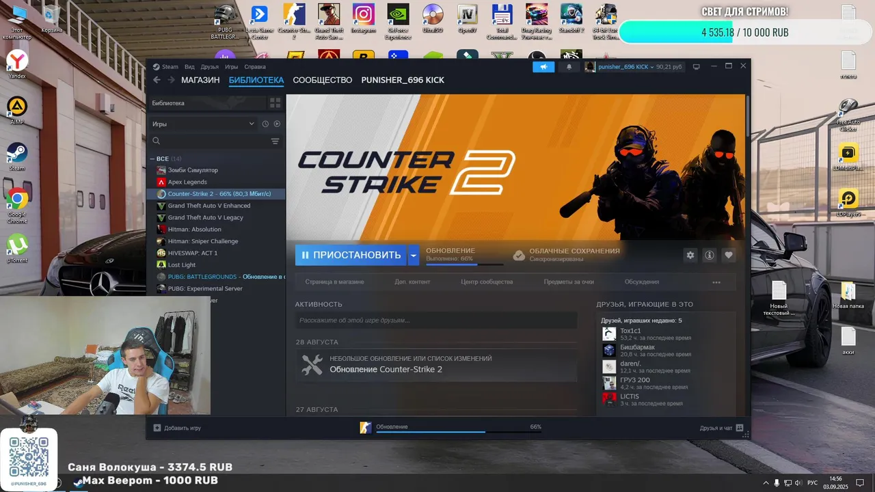The image size is (875, 492).
Task: Sort library by recent activity clock icon
Action: (265, 124)
